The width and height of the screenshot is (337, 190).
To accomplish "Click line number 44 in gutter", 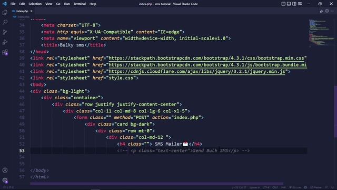I will [22, 91].
